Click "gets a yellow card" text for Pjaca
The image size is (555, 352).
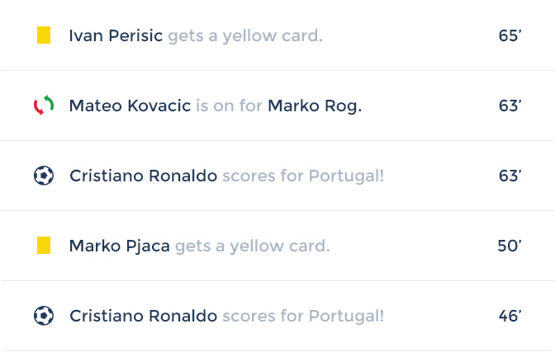click(253, 246)
